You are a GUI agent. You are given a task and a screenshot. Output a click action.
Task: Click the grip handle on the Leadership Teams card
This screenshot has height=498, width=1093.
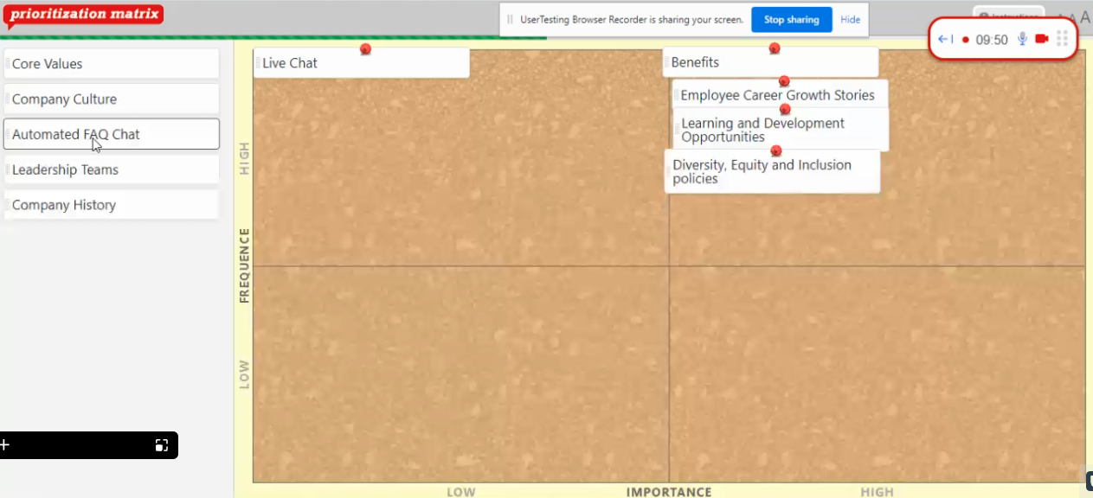coord(7,169)
